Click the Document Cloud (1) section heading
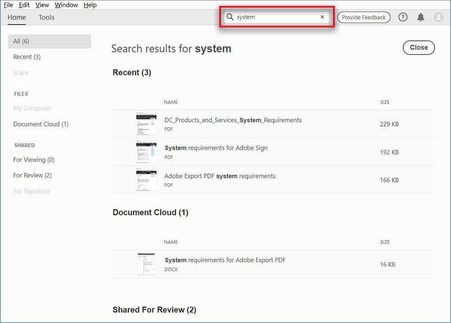This screenshot has height=323, width=451. (x=150, y=213)
